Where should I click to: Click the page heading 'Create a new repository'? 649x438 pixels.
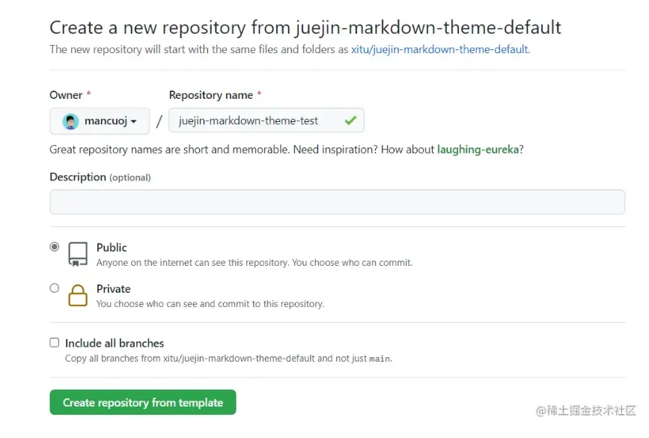[305, 28]
